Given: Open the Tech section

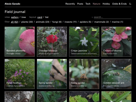Looking at the screenshot, I should pyautogui.click(x=88, y=4).
